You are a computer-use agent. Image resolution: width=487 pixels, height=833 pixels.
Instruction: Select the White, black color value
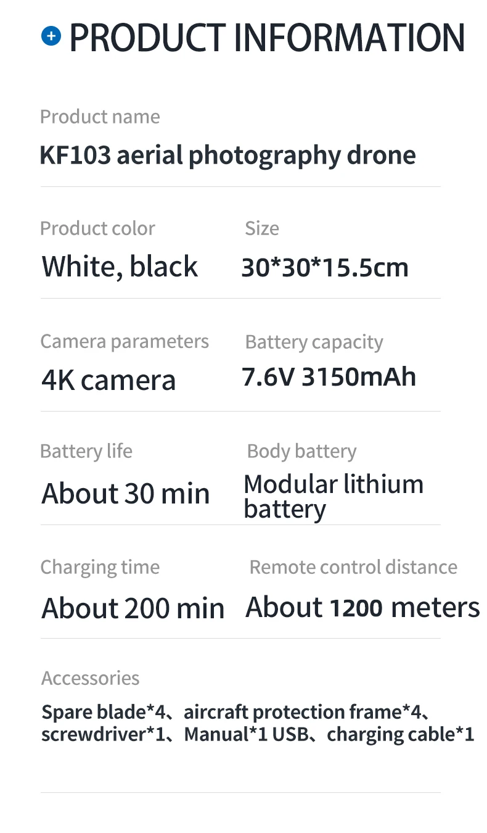click(x=120, y=267)
